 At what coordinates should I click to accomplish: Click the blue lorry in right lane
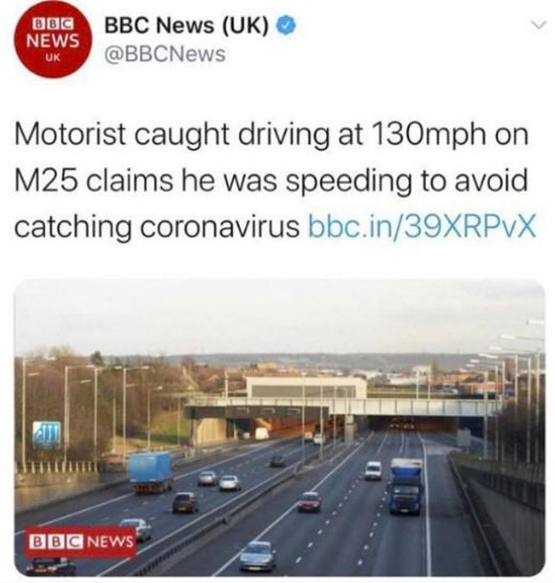click(406, 487)
